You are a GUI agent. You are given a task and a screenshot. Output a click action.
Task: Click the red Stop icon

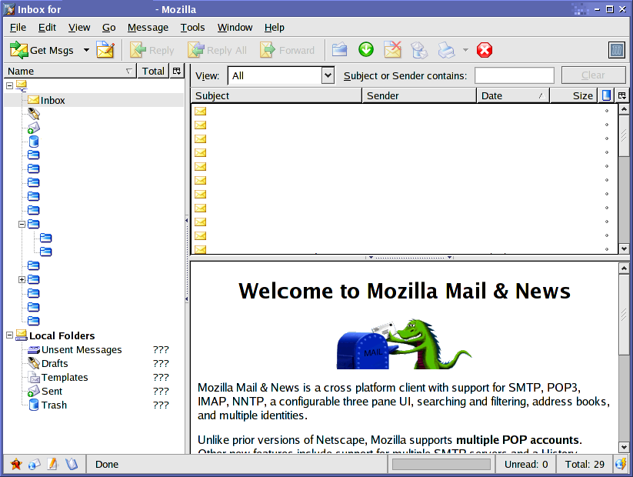click(485, 50)
